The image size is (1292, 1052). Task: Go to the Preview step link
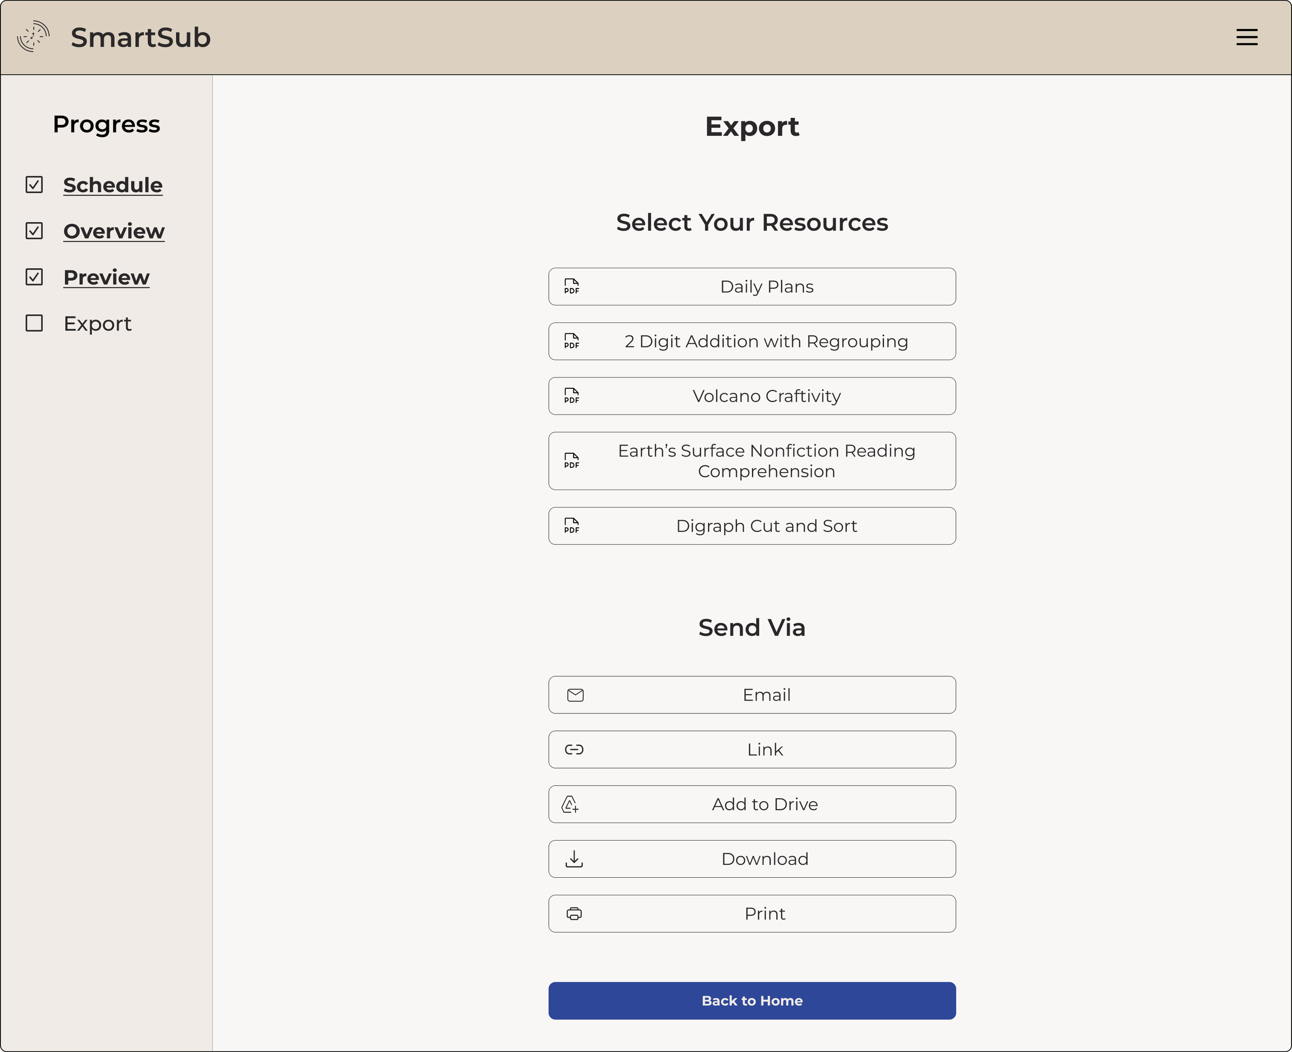pos(106,277)
